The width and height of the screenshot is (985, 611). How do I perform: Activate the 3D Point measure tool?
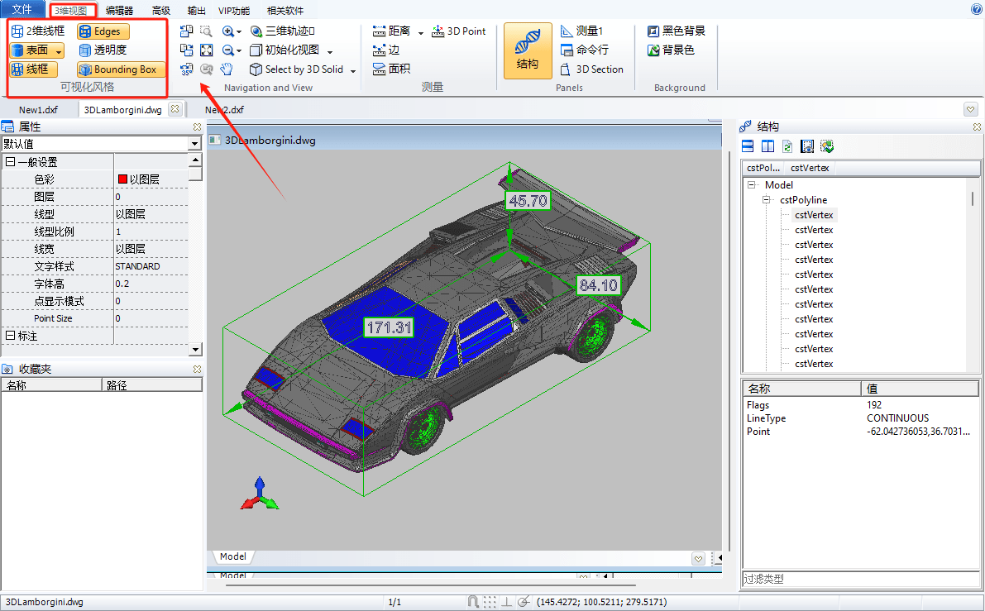pos(459,31)
